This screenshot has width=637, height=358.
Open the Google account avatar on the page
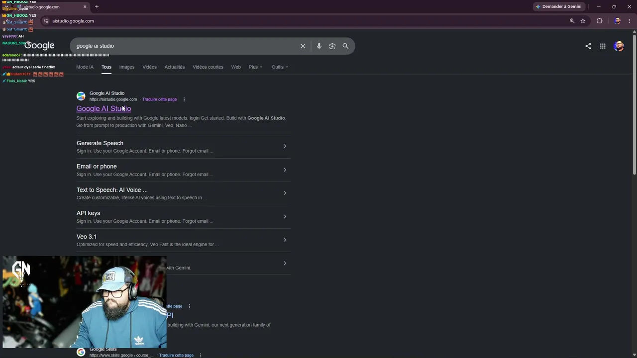coord(619,46)
